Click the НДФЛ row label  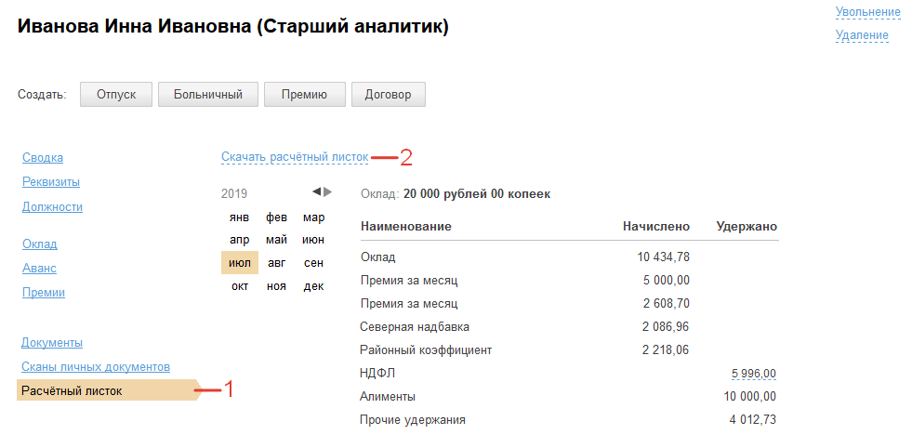point(378,374)
